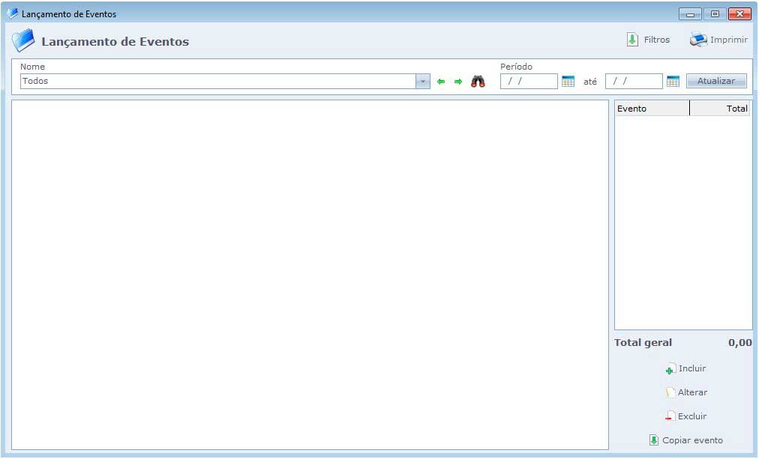Screen dimensions: 759x459
Task: Focus the Período start date field
Action: point(529,82)
